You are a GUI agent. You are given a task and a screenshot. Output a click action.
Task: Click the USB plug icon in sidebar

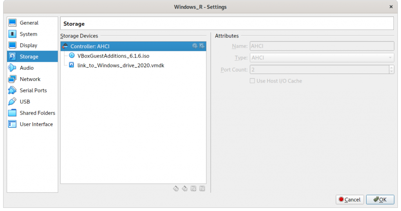[12, 101]
